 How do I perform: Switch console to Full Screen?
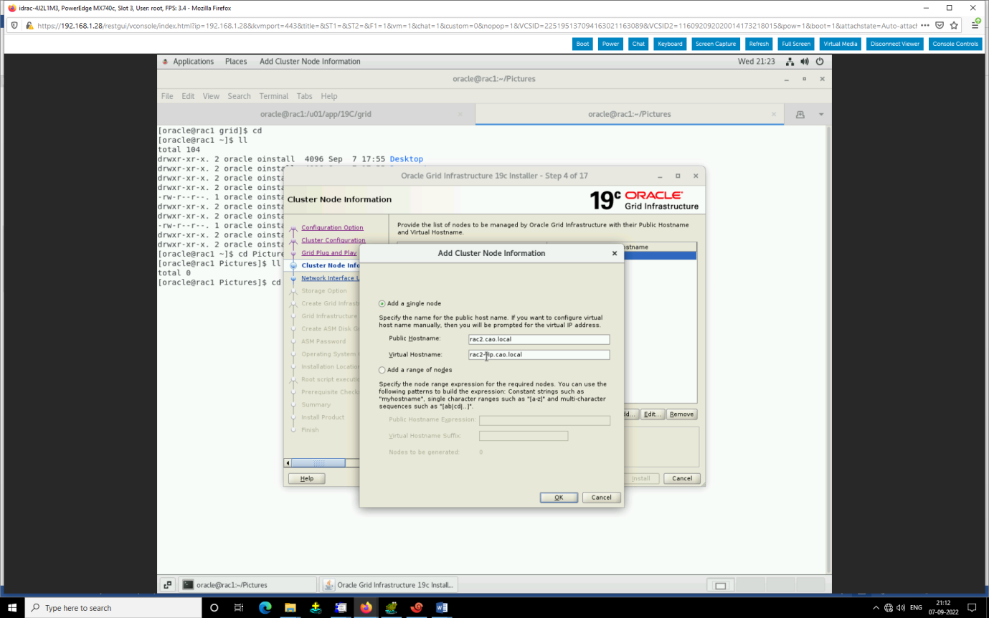[796, 44]
